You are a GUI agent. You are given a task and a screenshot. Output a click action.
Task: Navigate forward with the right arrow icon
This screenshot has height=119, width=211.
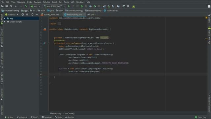pyautogui.click(x=20, y=6)
